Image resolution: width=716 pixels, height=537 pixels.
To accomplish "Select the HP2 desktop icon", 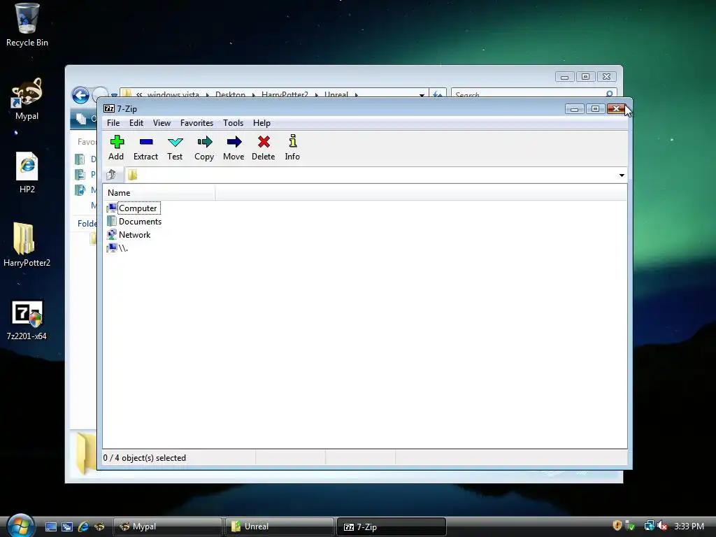I will [x=27, y=172].
